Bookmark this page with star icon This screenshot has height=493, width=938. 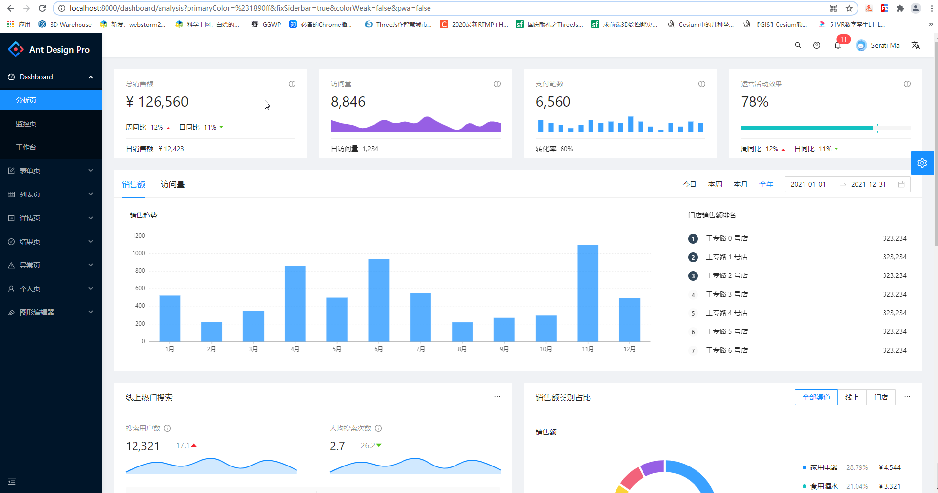click(849, 8)
